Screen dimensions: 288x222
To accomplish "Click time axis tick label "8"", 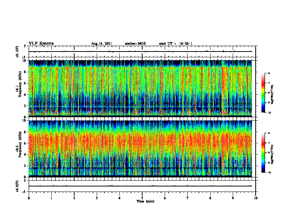I will click(x=210, y=198).
